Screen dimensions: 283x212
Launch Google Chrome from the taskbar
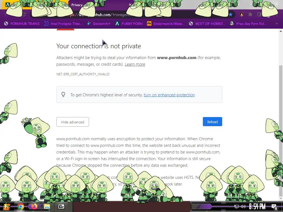point(21,206)
